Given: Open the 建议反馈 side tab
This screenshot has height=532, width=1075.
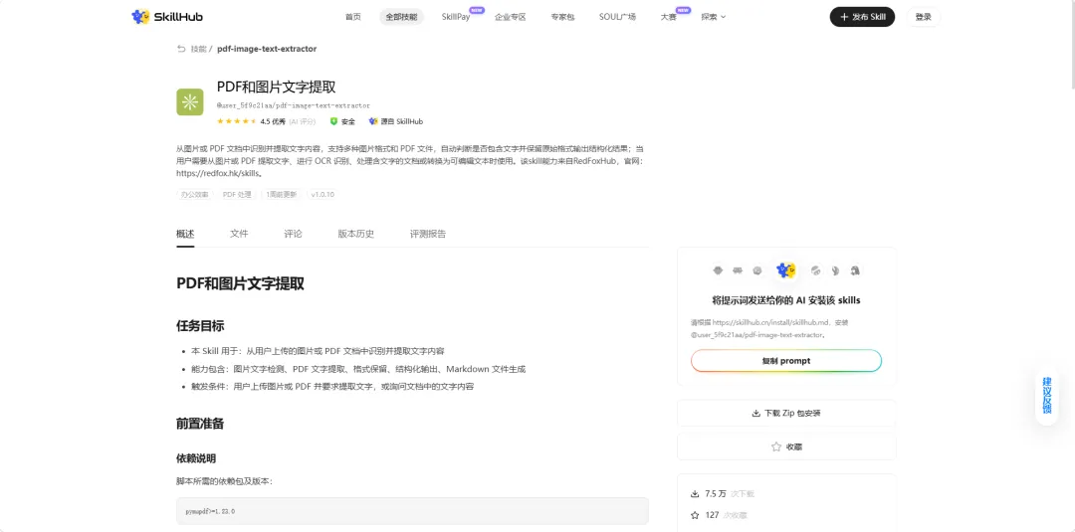Looking at the screenshot, I should pyautogui.click(x=1047, y=395).
